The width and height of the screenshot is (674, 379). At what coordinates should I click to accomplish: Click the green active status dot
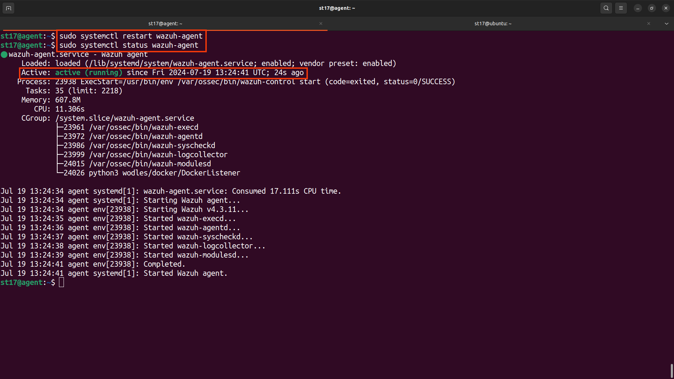tap(4, 54)
